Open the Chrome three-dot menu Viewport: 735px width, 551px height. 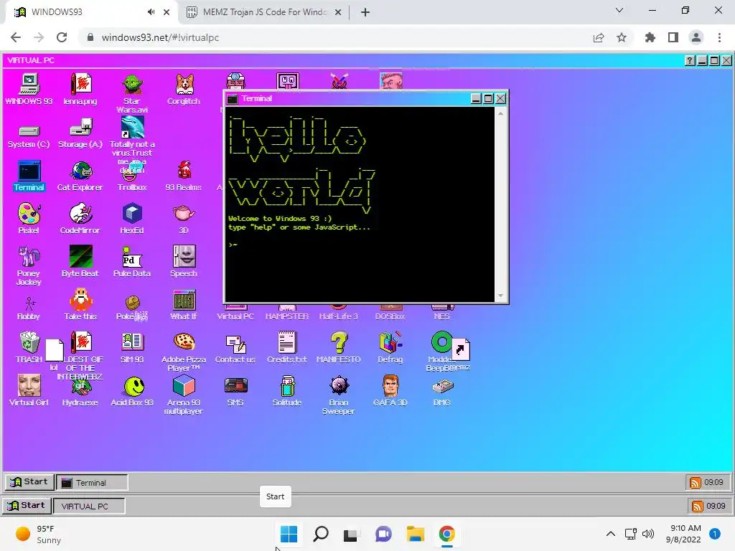point(719,37)
